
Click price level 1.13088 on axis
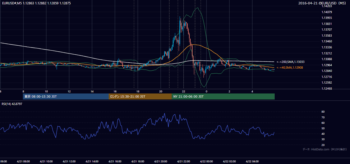(327, 59)
